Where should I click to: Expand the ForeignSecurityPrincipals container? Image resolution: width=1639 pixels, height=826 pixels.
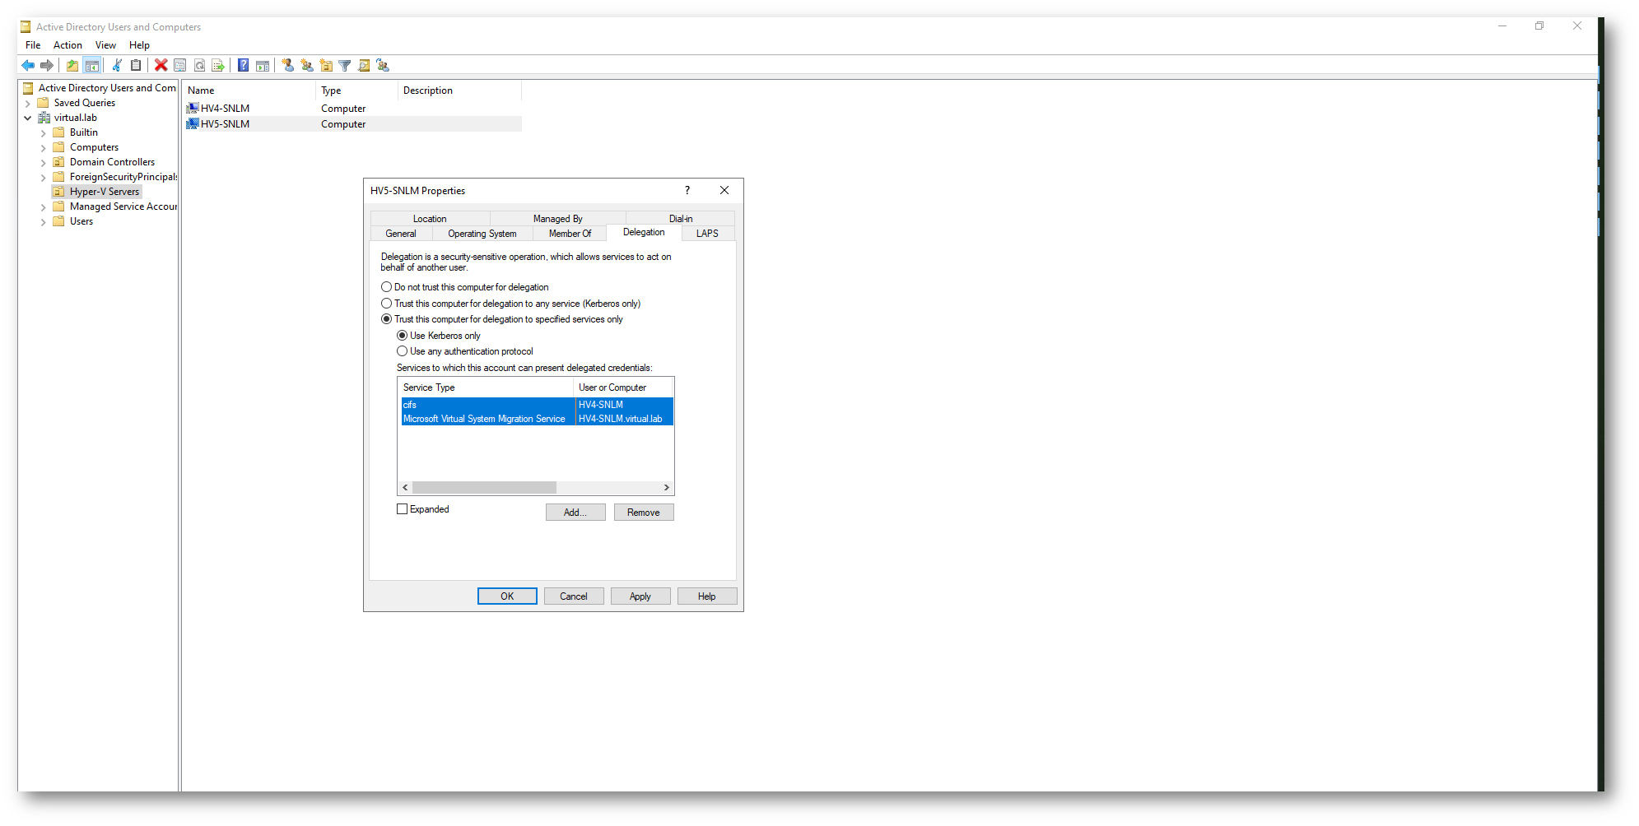click(44, 178)
